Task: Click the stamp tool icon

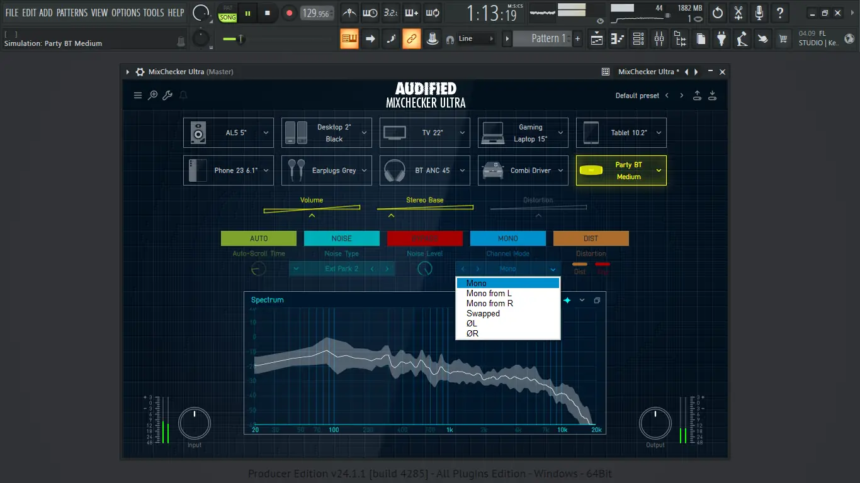Action: 433,39
